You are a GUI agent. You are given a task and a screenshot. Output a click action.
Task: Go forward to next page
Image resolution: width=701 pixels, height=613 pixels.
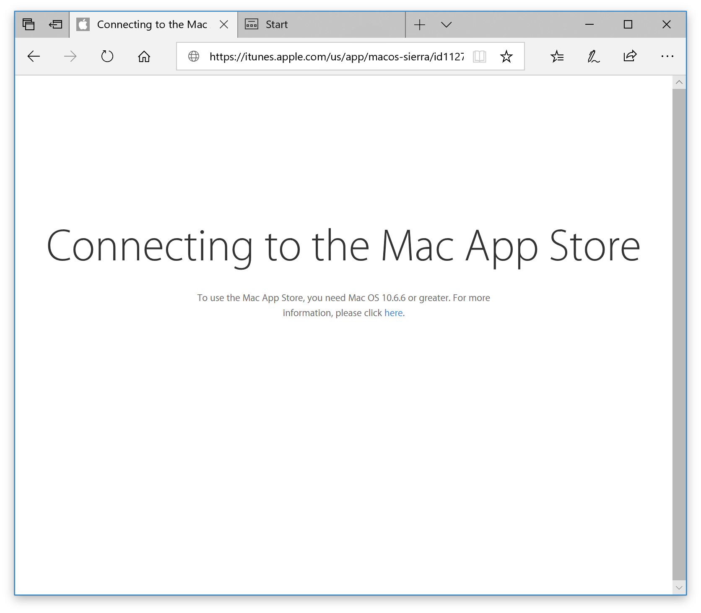70,56
